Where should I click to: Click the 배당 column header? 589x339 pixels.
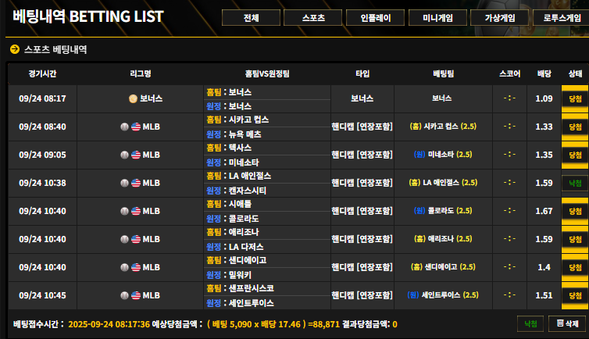pyautogui.click(x=544, y=73)
